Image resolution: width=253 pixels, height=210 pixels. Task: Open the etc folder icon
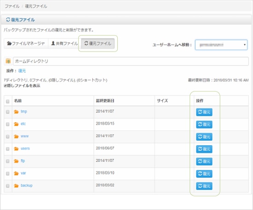16,124
